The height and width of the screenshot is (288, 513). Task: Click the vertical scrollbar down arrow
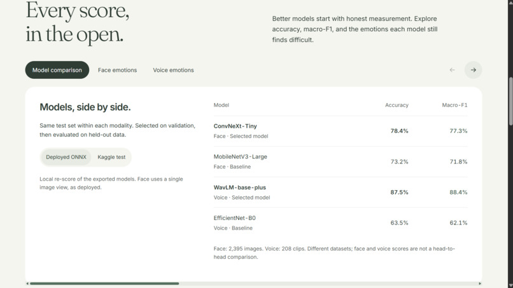(510, 285)
